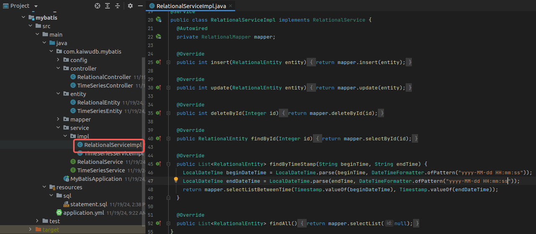The width and height of the screenshot is (536, 234).
Task: Collapse the controller package folder
Action: (x=59, y=69)
